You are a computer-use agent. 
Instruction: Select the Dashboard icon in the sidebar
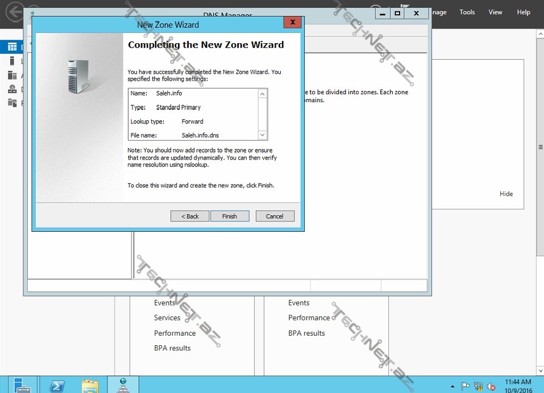point(12,48)
